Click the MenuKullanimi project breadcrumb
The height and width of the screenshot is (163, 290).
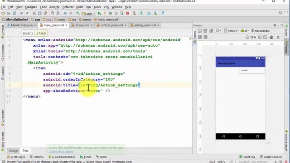15,19
